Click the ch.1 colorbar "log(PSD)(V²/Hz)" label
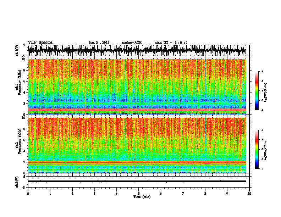This screenshot has width=281, height=217. pyautogui.click(x=266, y=93)
